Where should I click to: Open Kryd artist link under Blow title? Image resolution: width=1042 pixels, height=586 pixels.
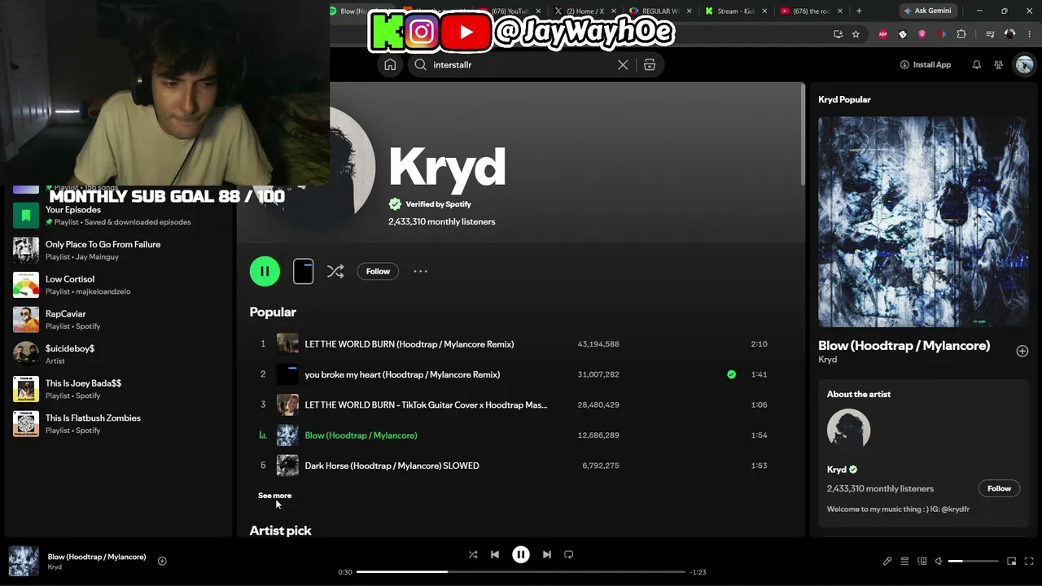[827, 360]
